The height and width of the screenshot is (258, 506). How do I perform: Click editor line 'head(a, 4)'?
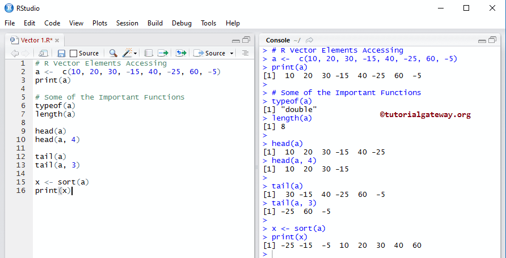pyautogui.click(x=57, y=139)
